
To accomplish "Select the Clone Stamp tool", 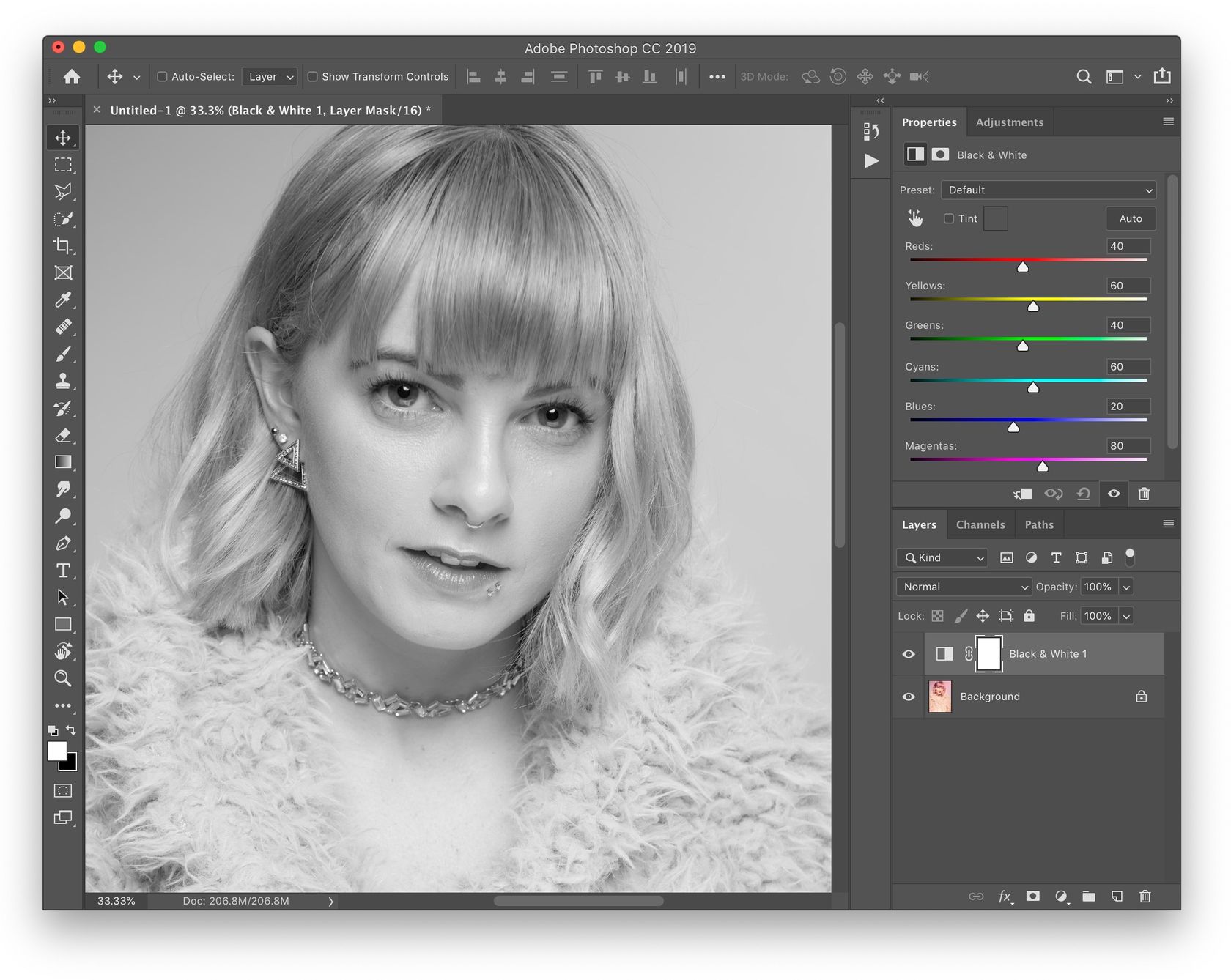I will pos(63,381).
